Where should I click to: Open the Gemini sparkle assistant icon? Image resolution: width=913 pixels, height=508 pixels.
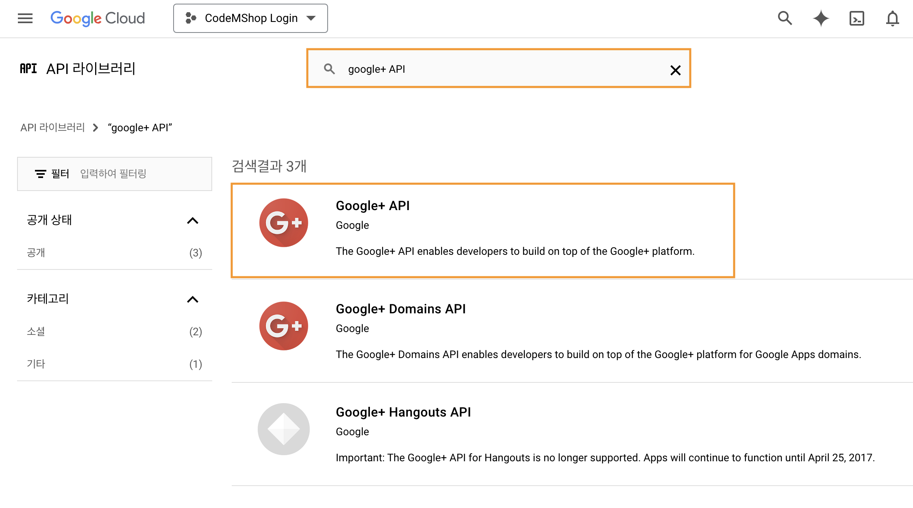tap(821, 18)
